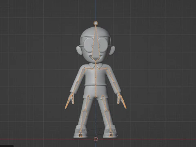
Task: Click the 3D cursor at the world origin
Action: 96,139
